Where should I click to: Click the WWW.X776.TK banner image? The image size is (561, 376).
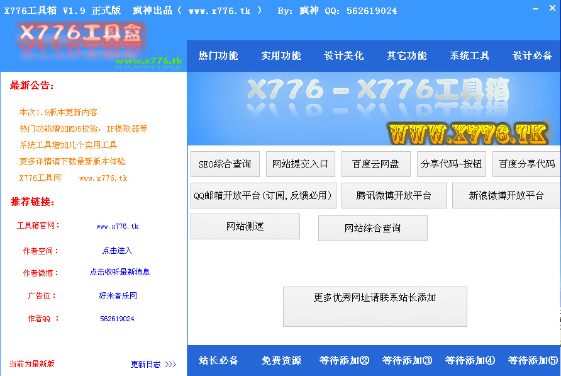[x=468, y=134]
